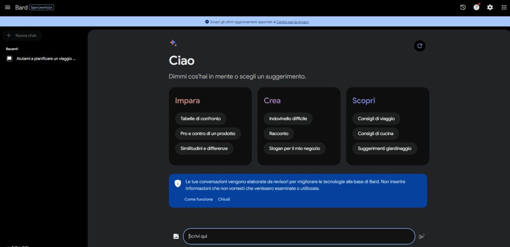
Task: Open the help icon with notification dot
Action: [x=476, y=7]
